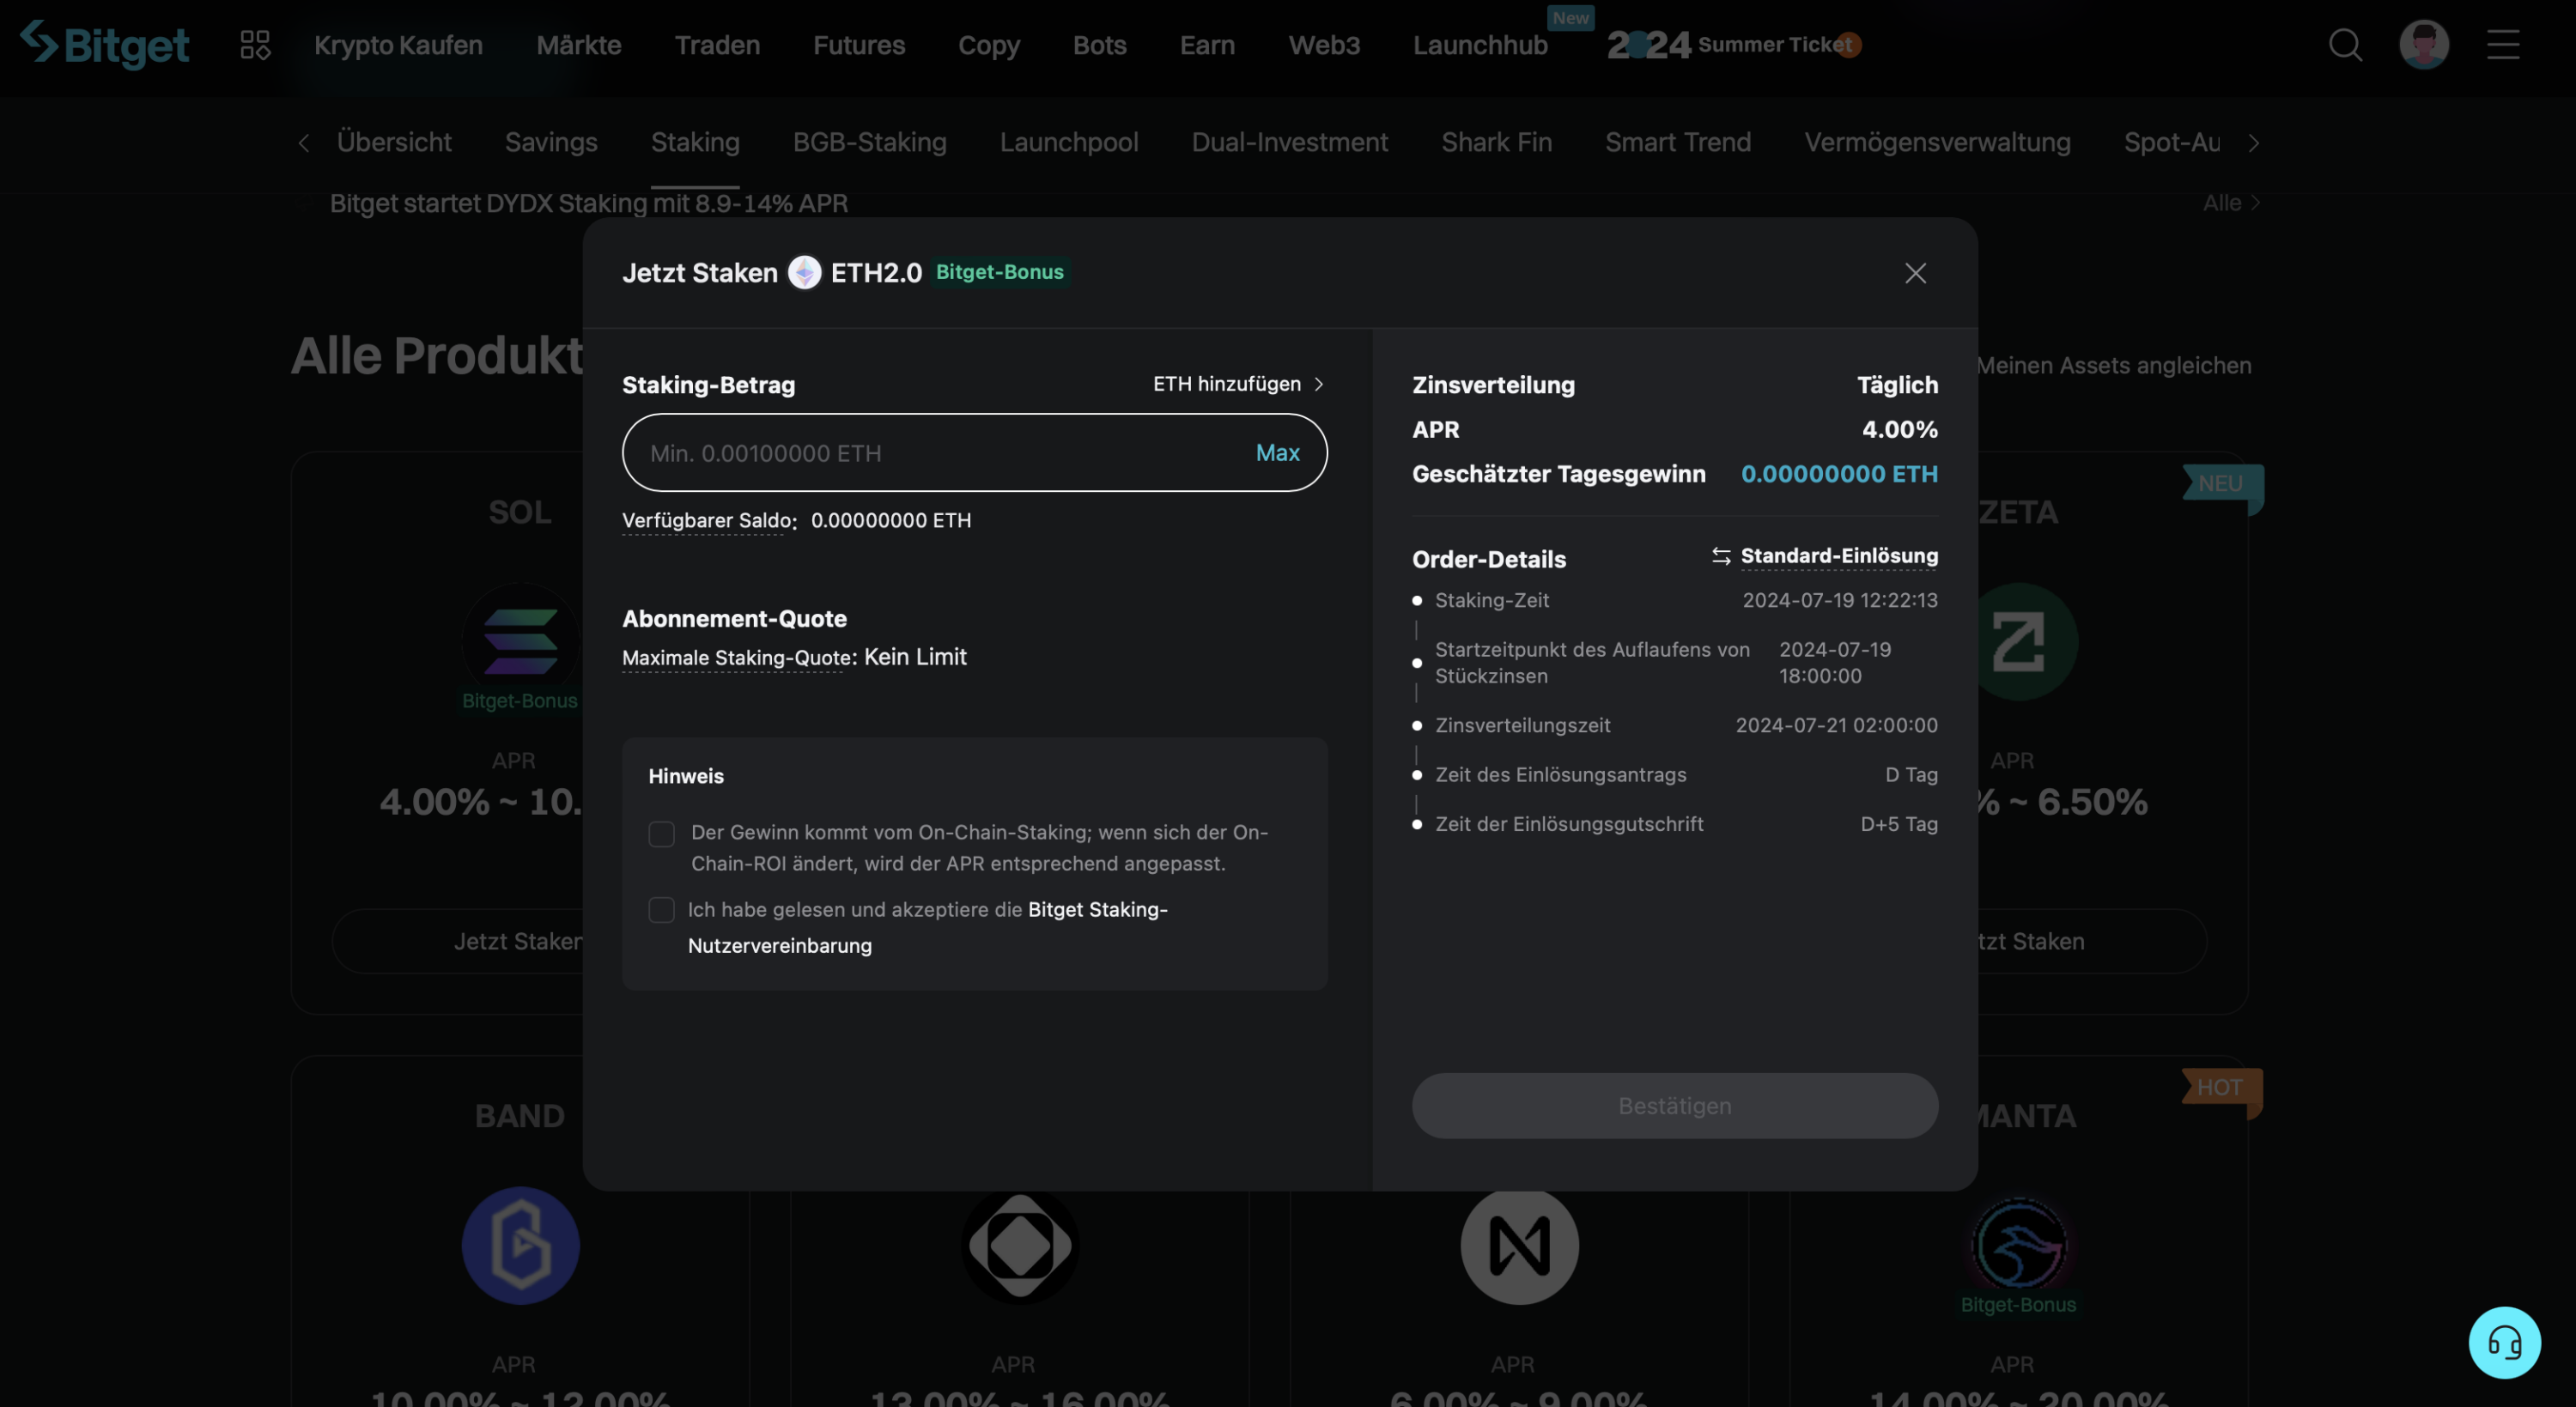Screen dimensions: 2576x1407
Task: Open the Web3 menu
Action: 1324,45
